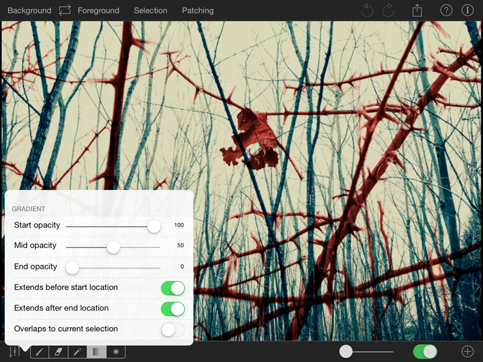Disable Extends after end location
Image resolution: width=483 pixels, height=362 pixels.
(x=173, y=309)
